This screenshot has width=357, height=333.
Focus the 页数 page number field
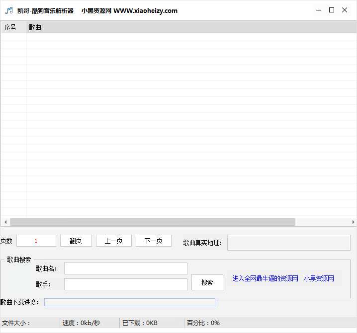point(36,241)
